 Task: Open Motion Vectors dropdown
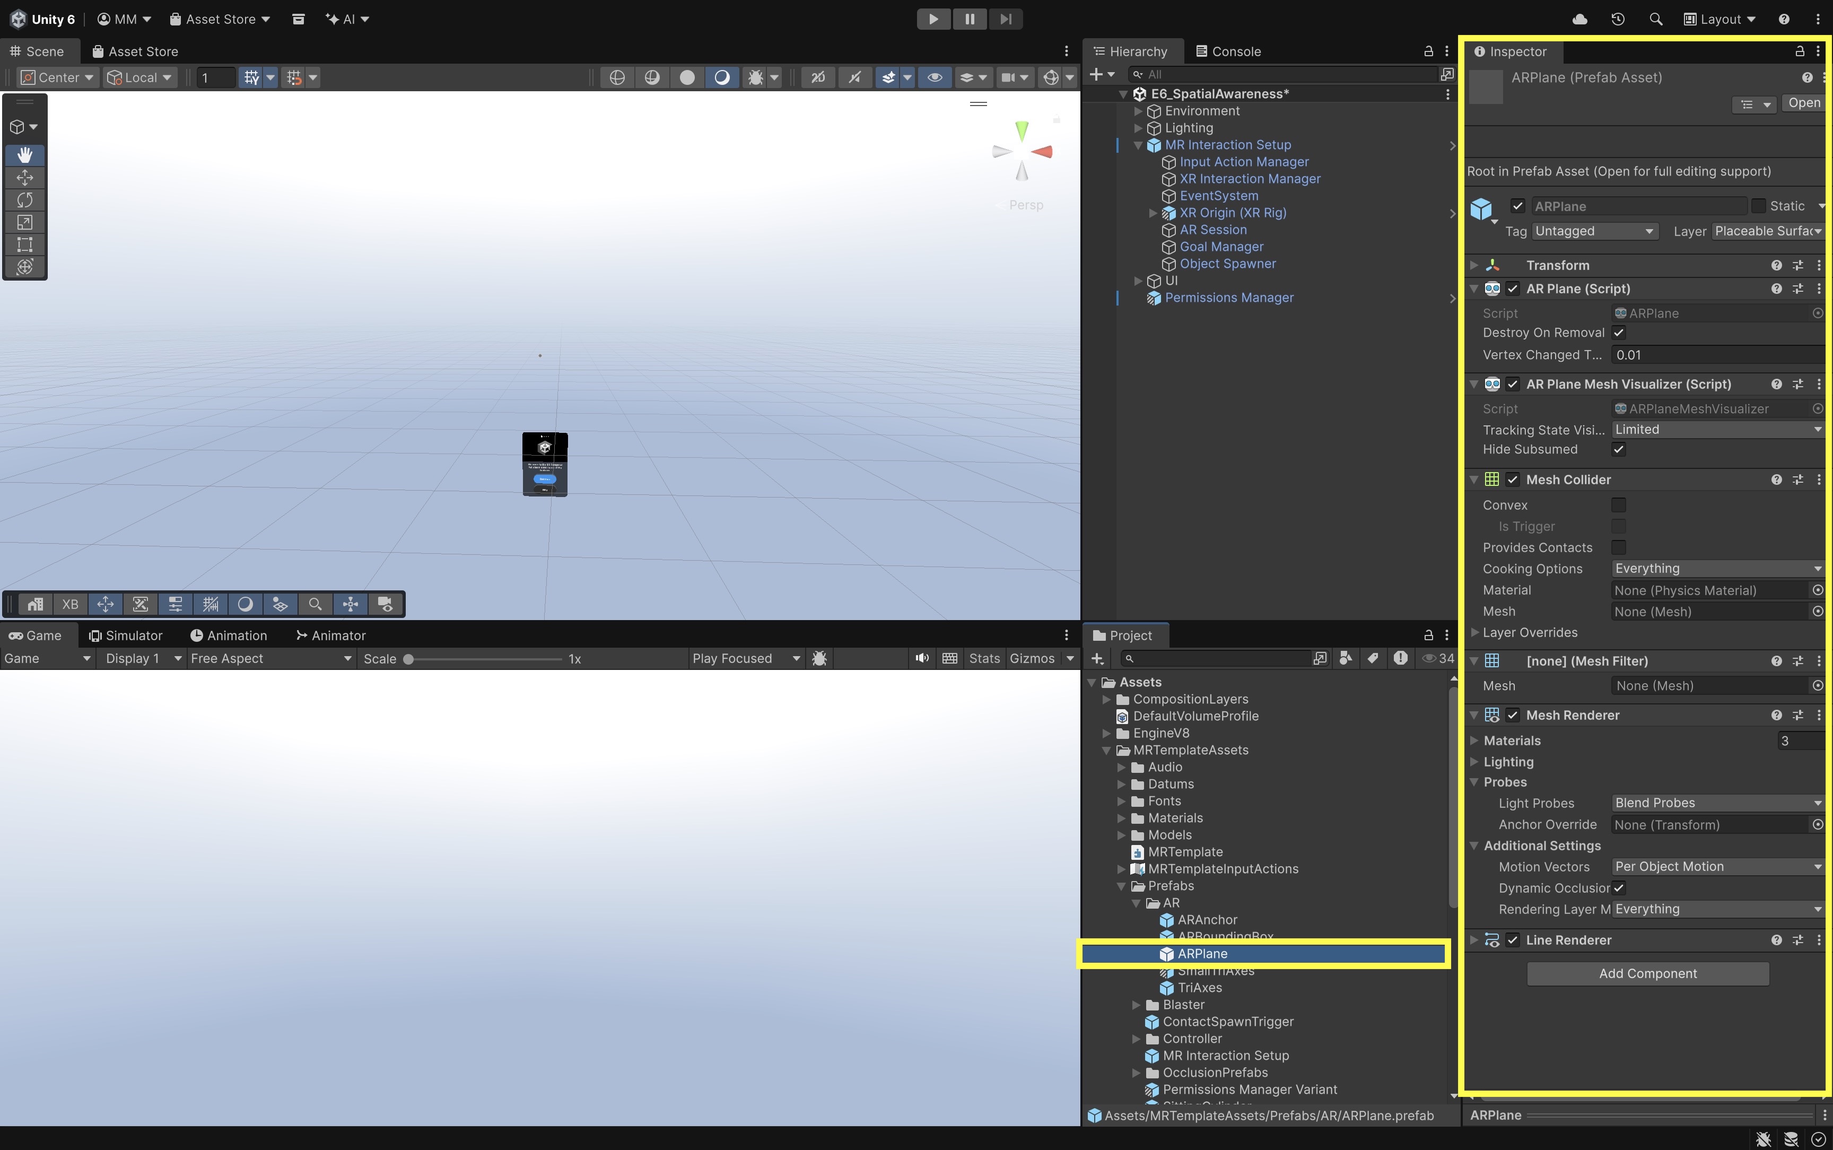1717,867
